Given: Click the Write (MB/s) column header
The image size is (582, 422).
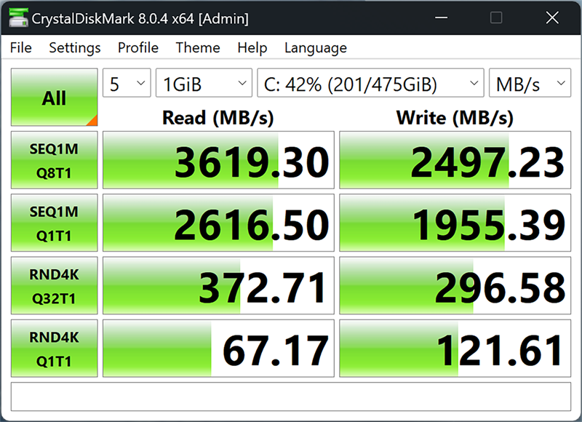Looking at the screenshot, I should pos(455,118).
